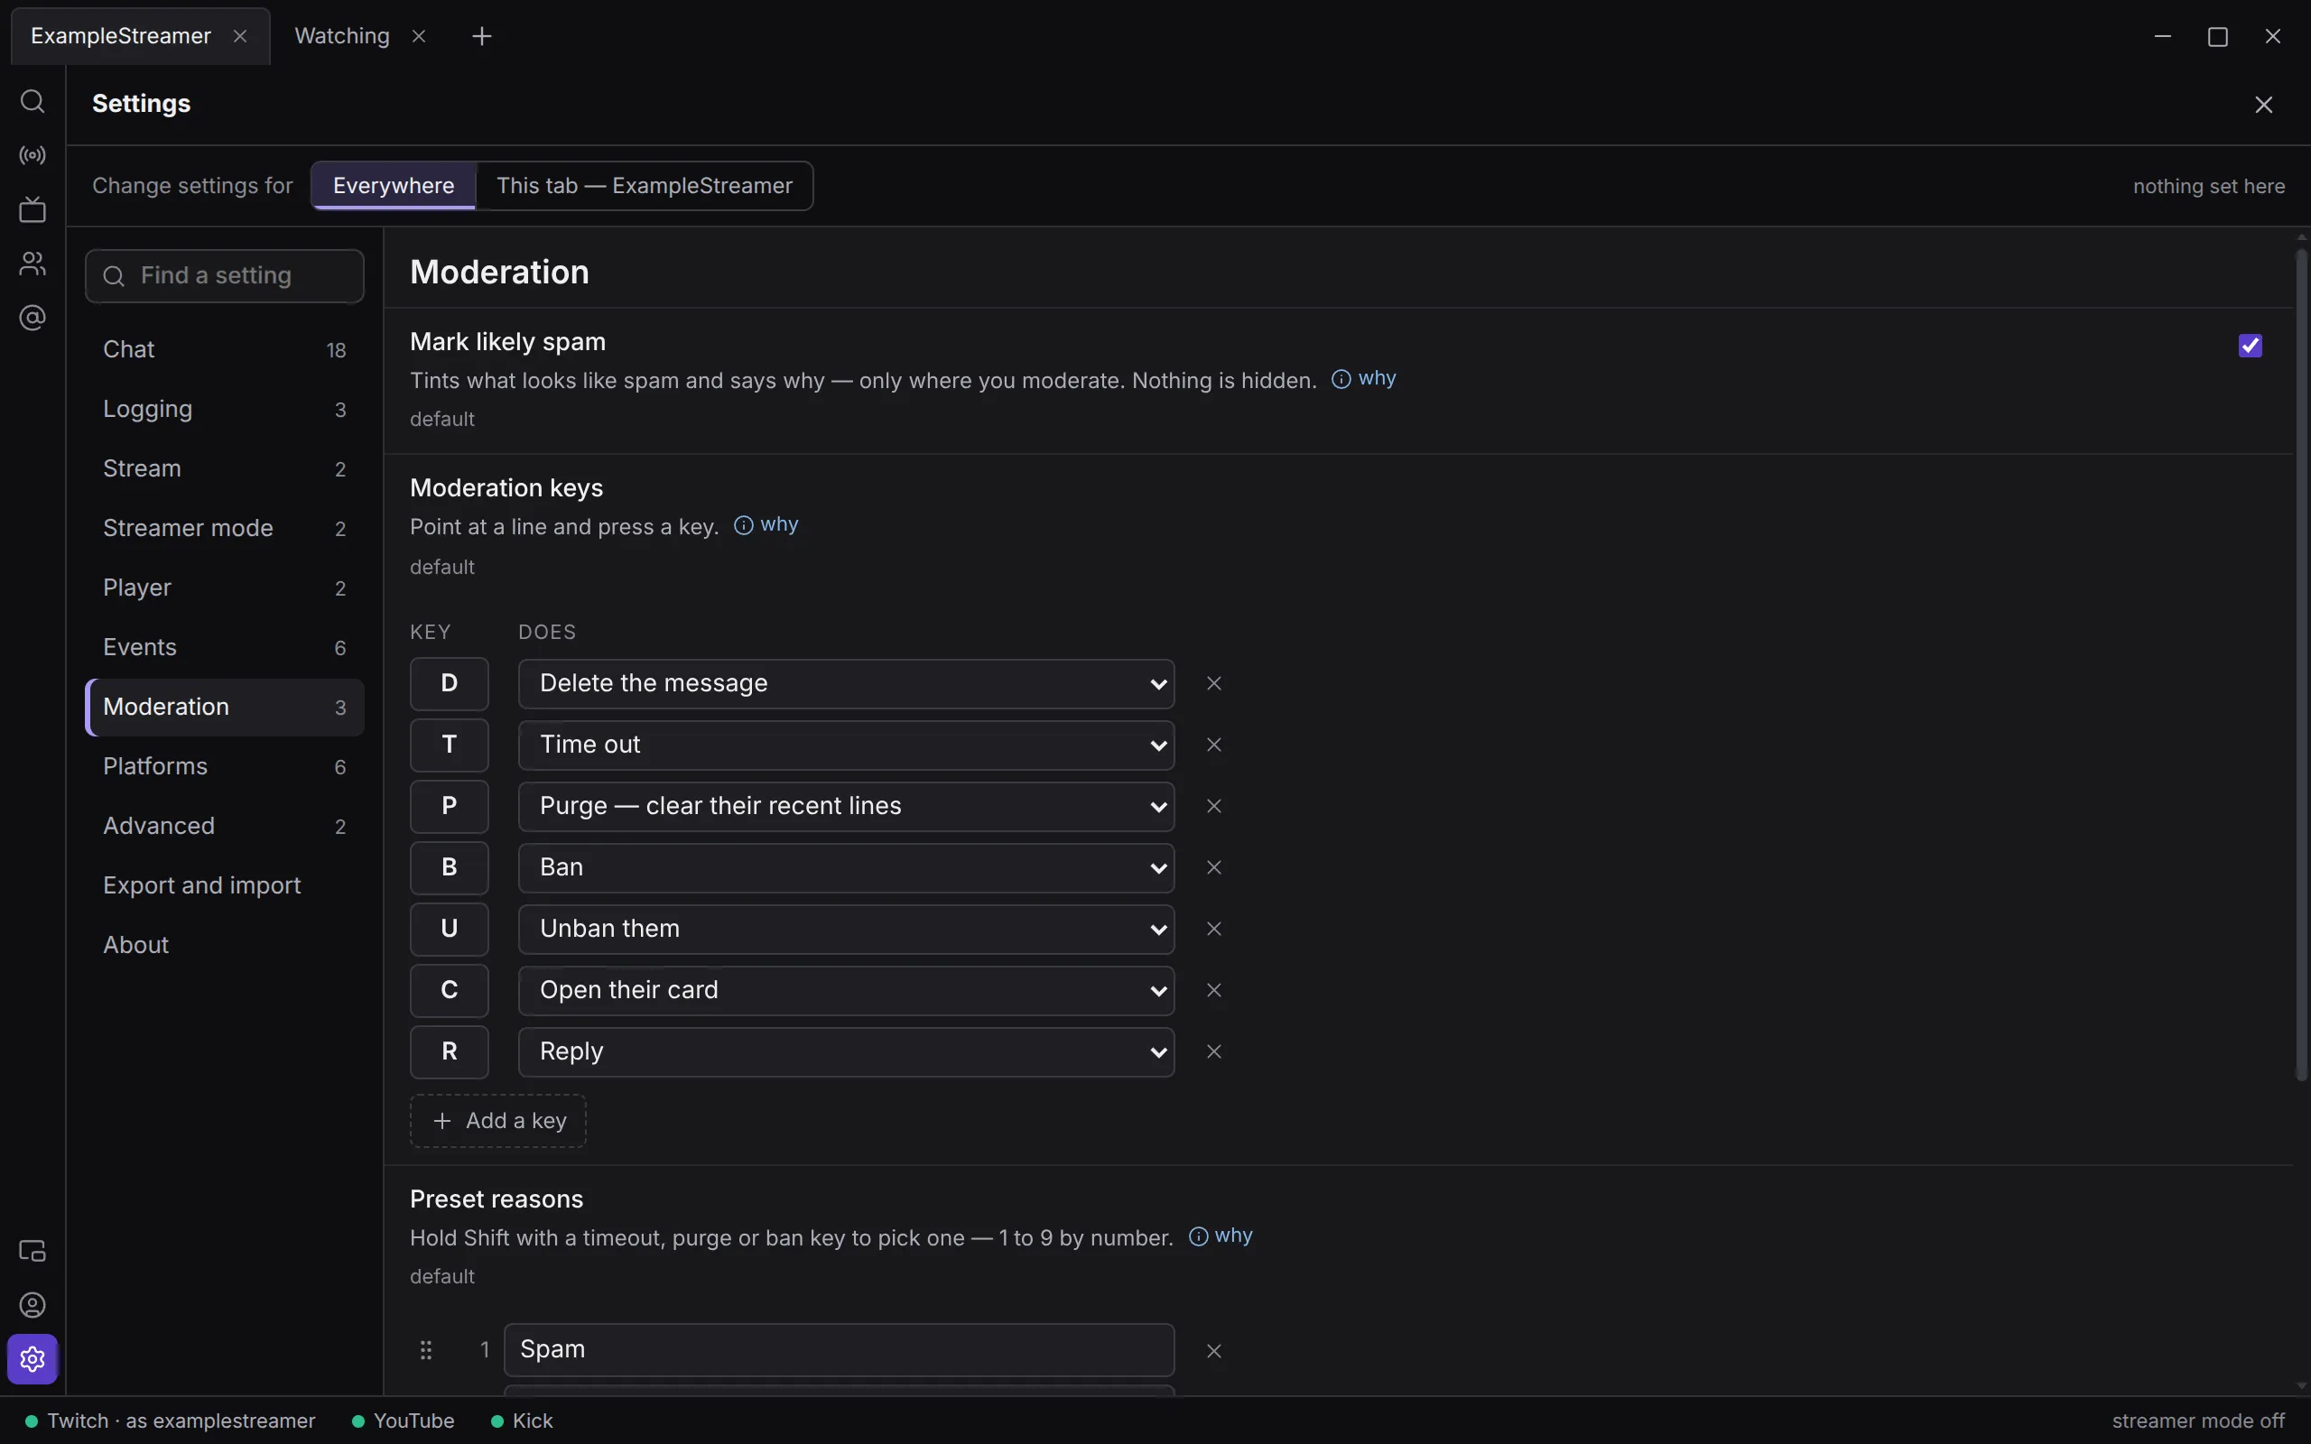Open the Events settings category
Screen dimensions: 2311x1444
coord(225,647)
